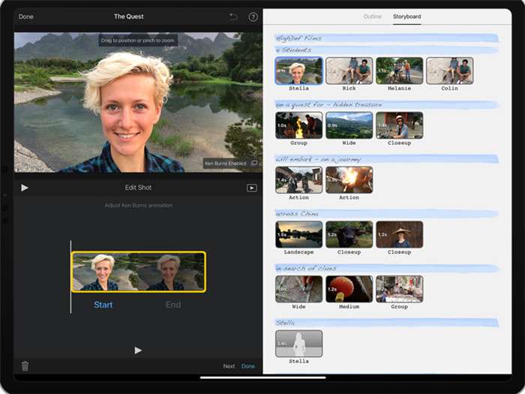Click the yellow-outlined filmstrip clip
The height and width of the screenshot is (394, 525).
tap(139, 272)
